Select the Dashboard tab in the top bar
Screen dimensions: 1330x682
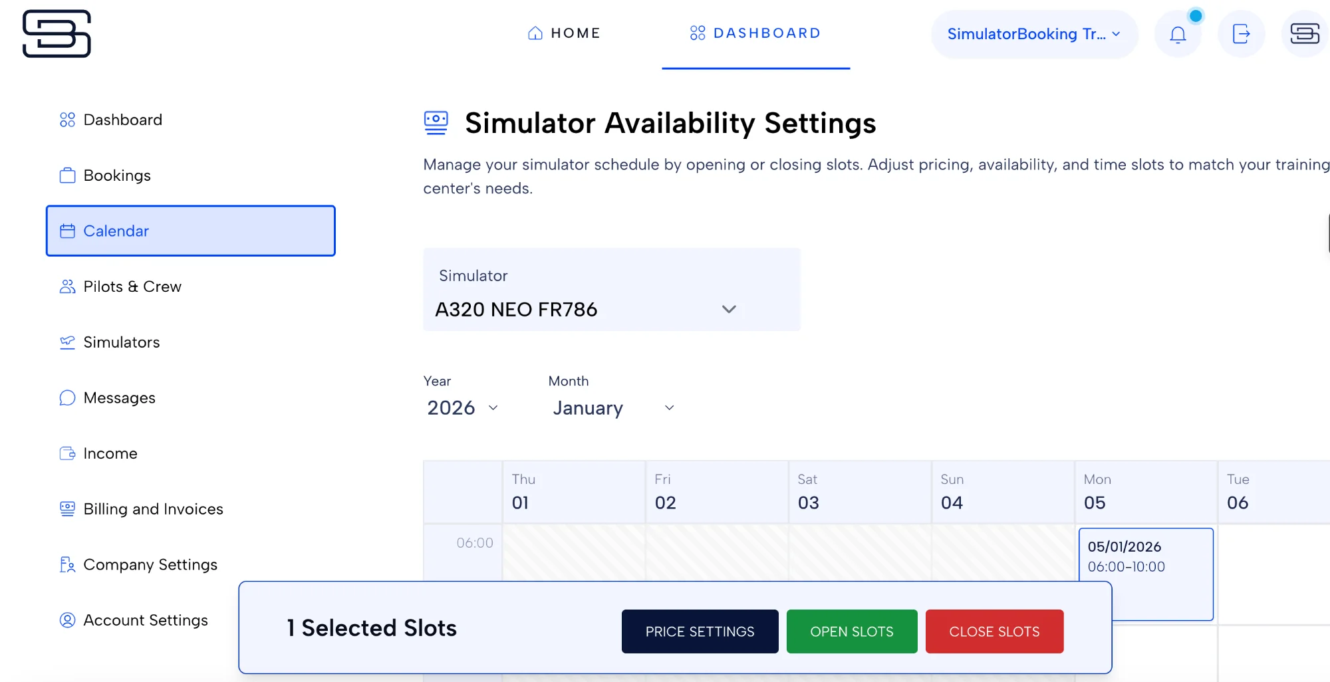click(755, 33)
